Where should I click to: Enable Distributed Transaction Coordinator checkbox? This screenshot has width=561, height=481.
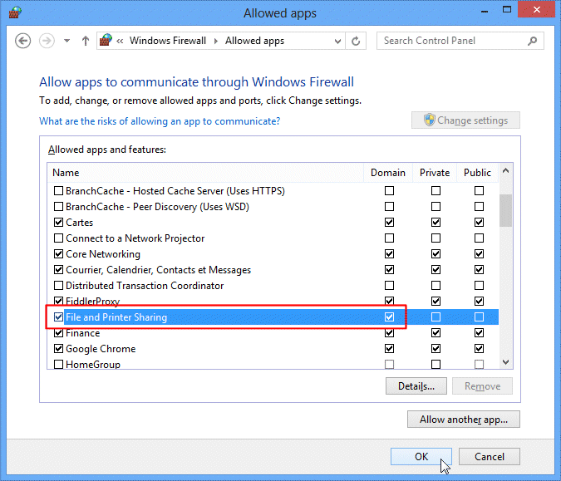[x=58, y=286]
